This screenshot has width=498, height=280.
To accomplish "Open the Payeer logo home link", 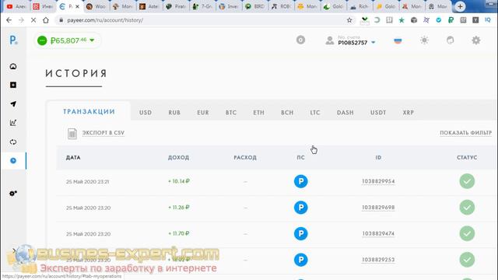I will coord(13,40).
